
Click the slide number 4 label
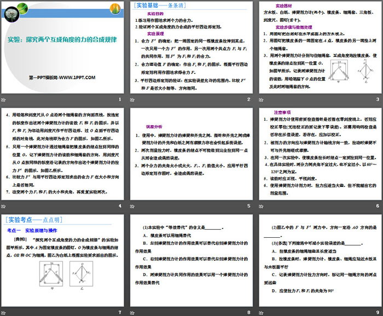tap(120, 206)
